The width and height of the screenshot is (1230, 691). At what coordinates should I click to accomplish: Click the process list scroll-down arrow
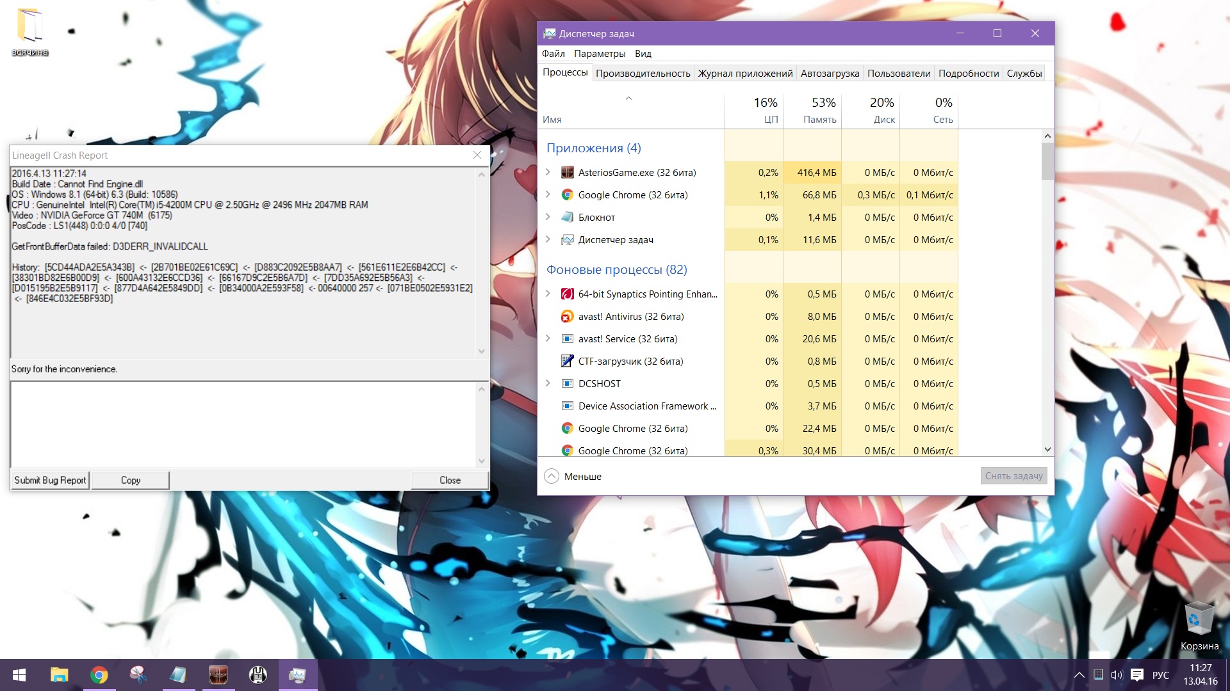[1047, 450]
